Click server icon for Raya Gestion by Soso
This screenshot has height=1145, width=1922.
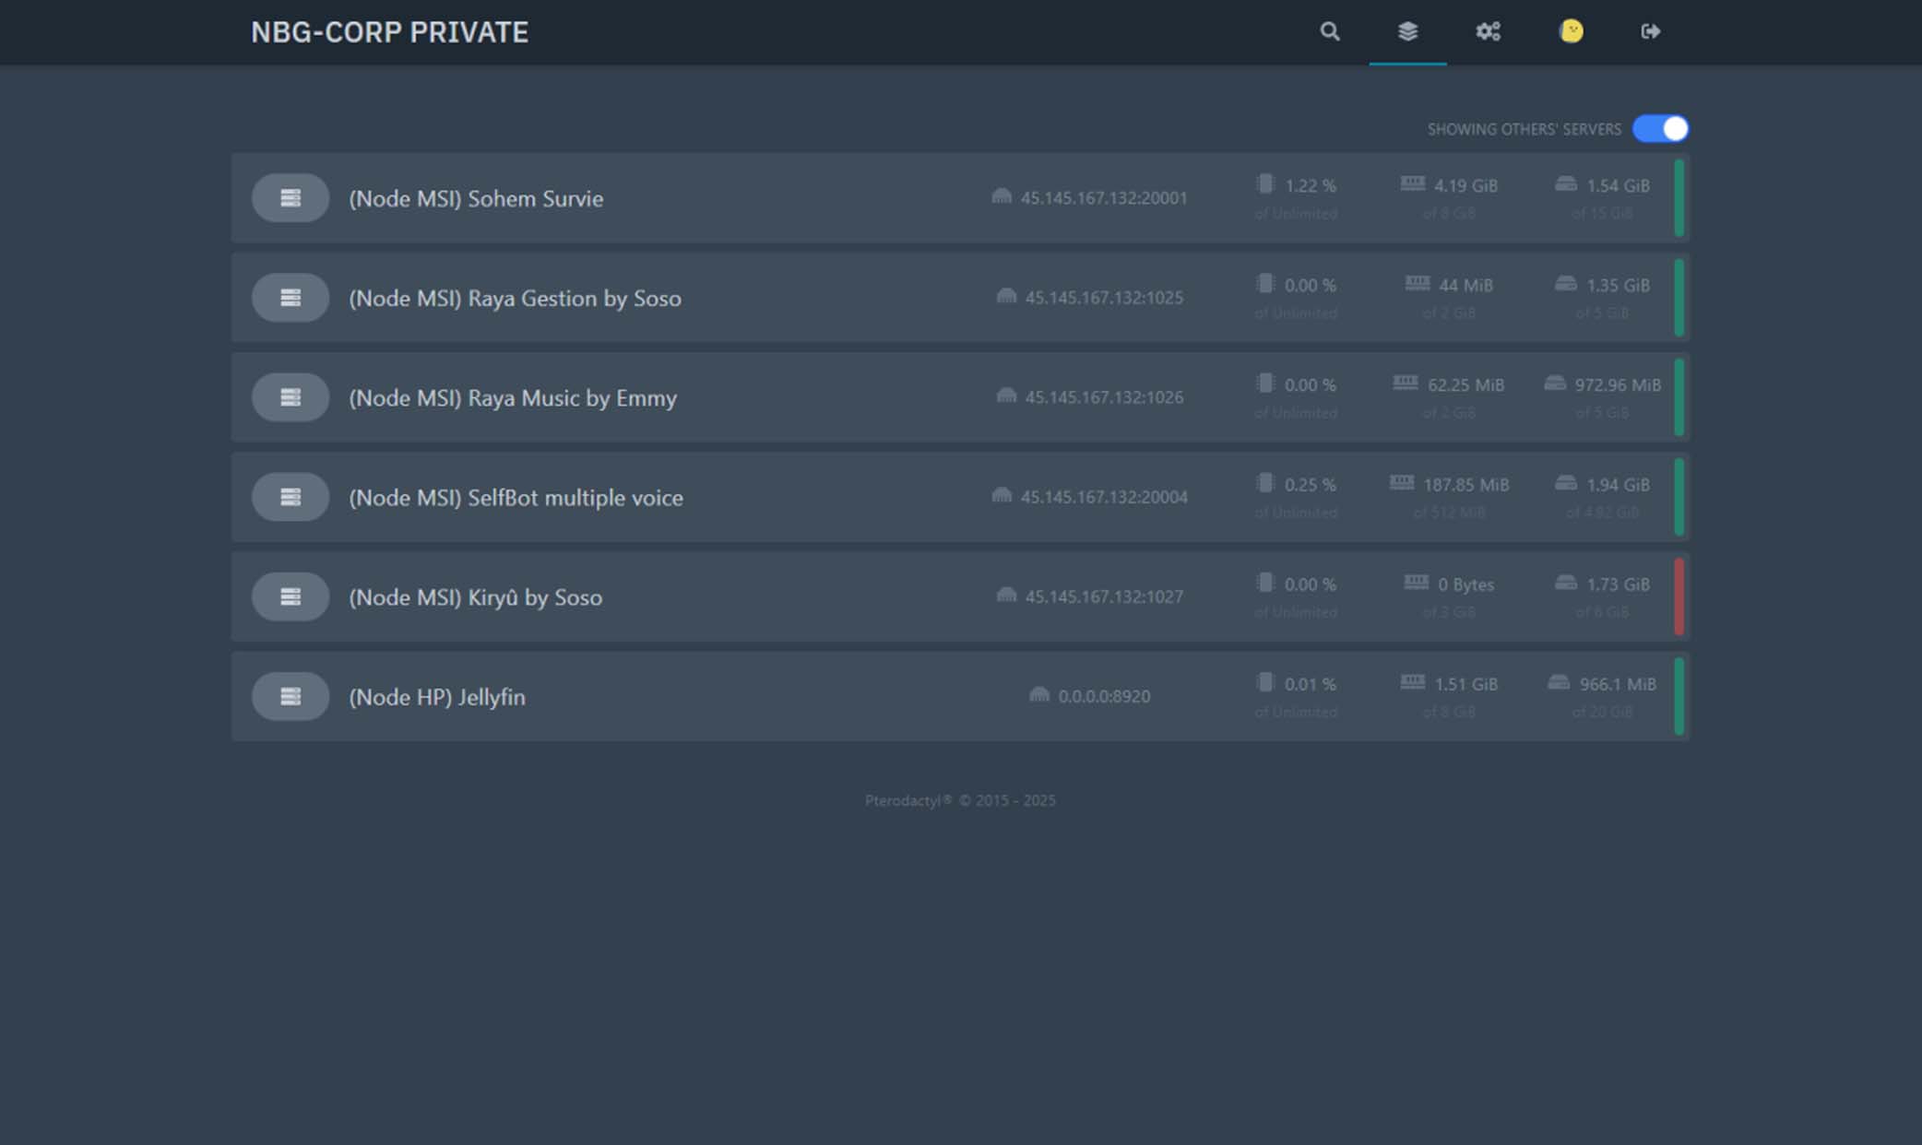(x=291, y=298)
